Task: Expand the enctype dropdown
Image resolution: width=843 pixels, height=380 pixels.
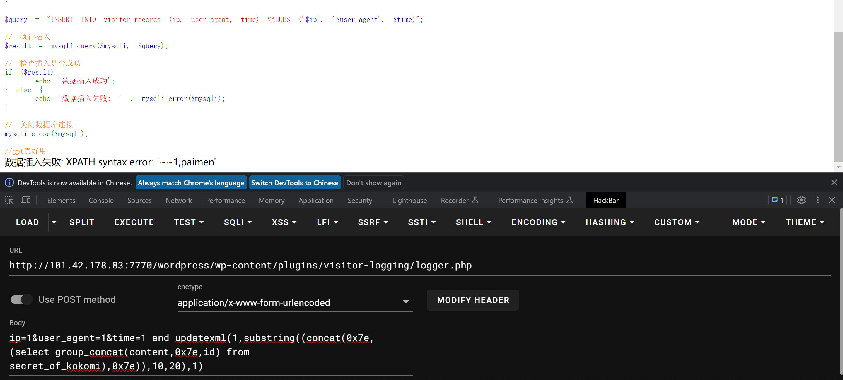Action: 405,302
